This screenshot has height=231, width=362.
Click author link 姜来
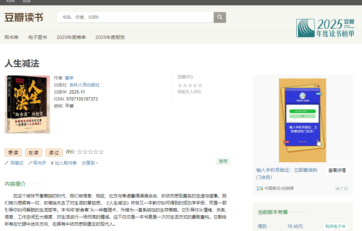69,78
